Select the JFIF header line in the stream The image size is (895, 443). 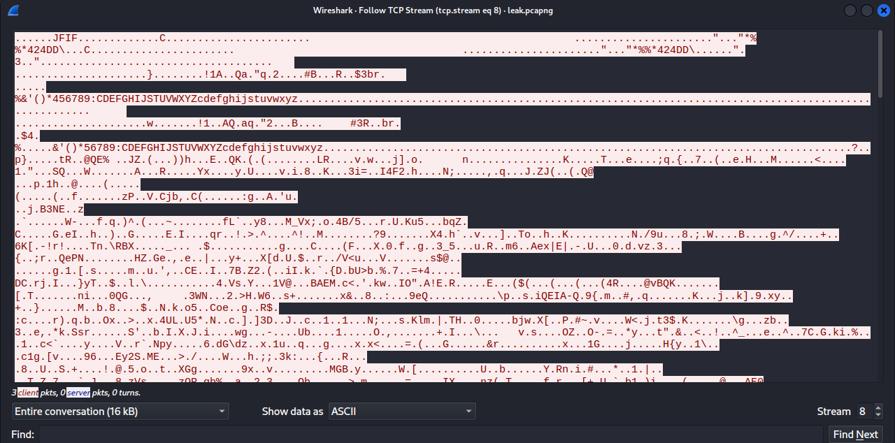coord(70,37)
